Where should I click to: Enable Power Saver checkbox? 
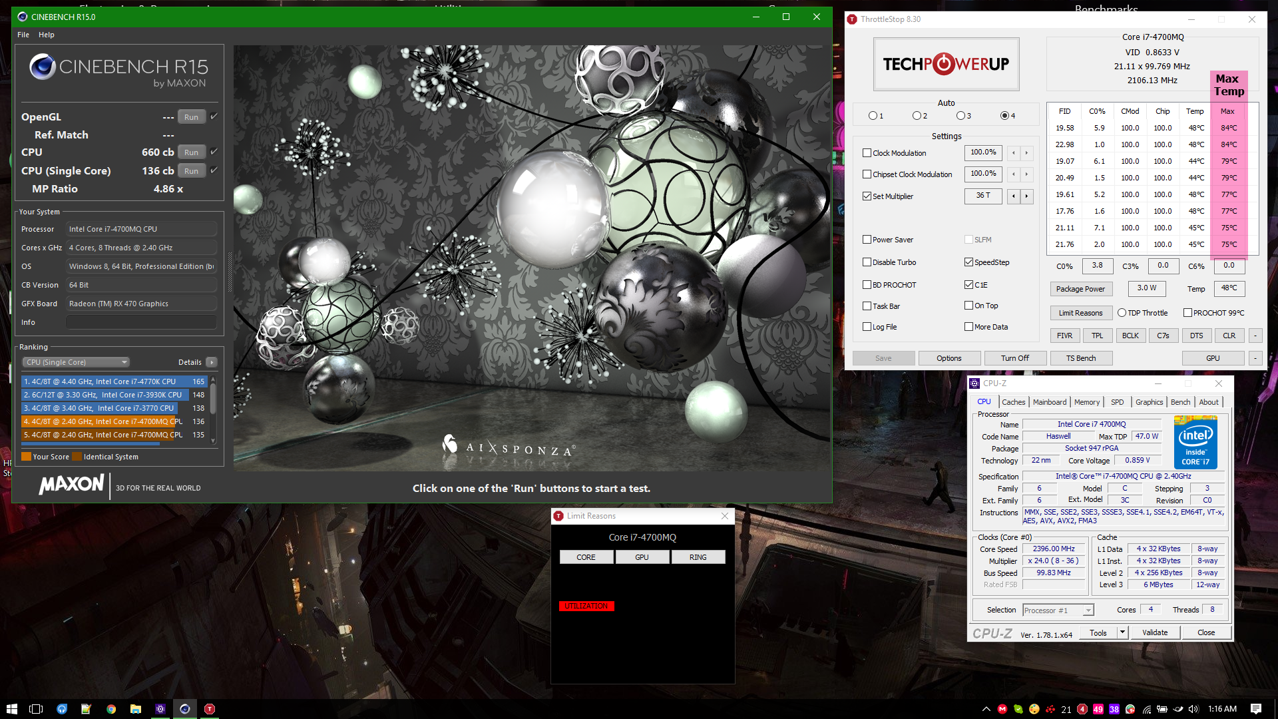pos(867,240)
